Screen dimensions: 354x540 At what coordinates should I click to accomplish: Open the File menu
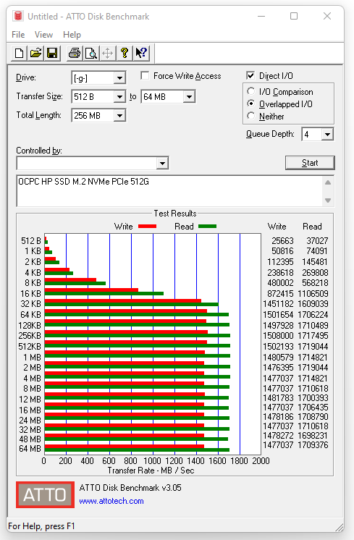coord(18,35)
